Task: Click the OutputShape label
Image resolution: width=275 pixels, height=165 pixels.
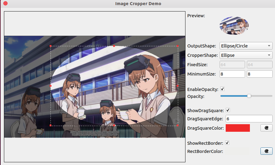Action: click(202, 46)
